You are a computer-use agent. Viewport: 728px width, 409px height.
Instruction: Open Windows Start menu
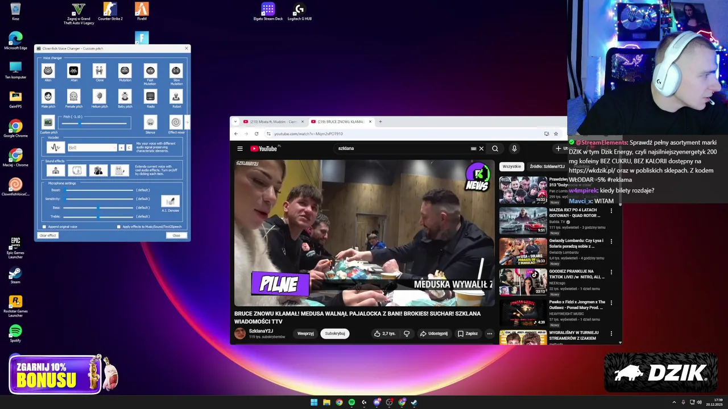[x=314, y=402]
